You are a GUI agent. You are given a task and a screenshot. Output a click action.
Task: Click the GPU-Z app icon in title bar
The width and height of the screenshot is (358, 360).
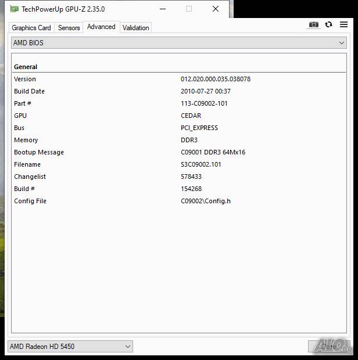click(14, 9)
